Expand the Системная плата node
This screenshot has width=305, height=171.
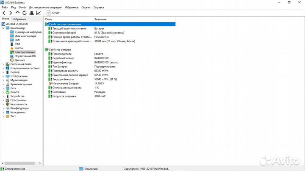(3, 64)
